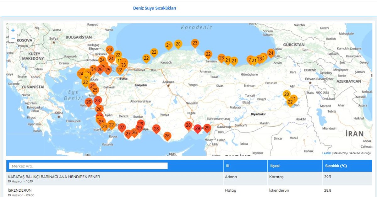The width and height of the screenshot is (377, 197).
Task: Select the 23 marker near Istanbul
Action: click(123, 66)
